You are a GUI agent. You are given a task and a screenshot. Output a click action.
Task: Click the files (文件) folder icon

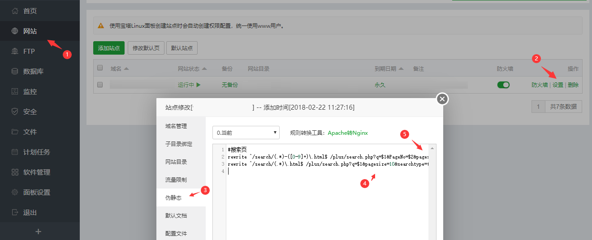coord(15,132)
